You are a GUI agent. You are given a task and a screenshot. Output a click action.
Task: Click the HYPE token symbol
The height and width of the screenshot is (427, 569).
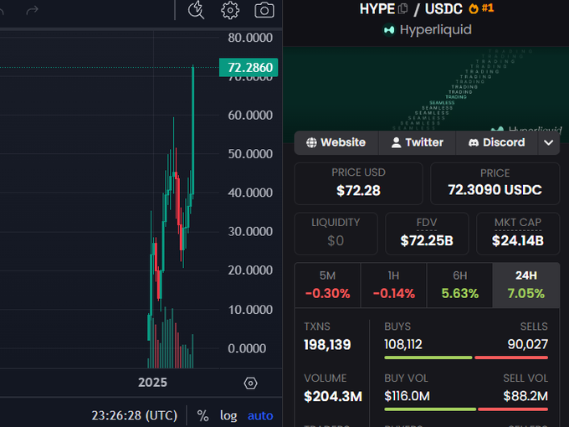377,8
